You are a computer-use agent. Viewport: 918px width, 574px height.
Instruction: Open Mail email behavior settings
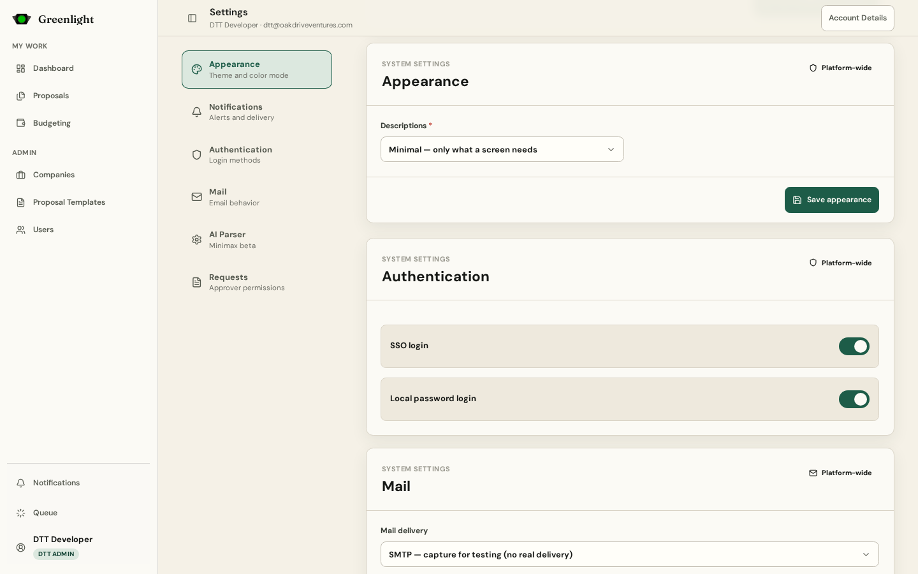(257, 197)
